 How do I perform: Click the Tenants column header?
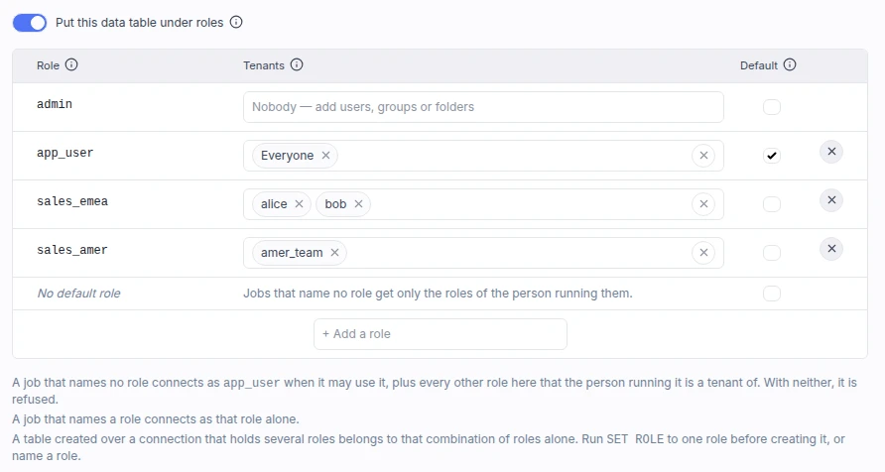(264, 65)
